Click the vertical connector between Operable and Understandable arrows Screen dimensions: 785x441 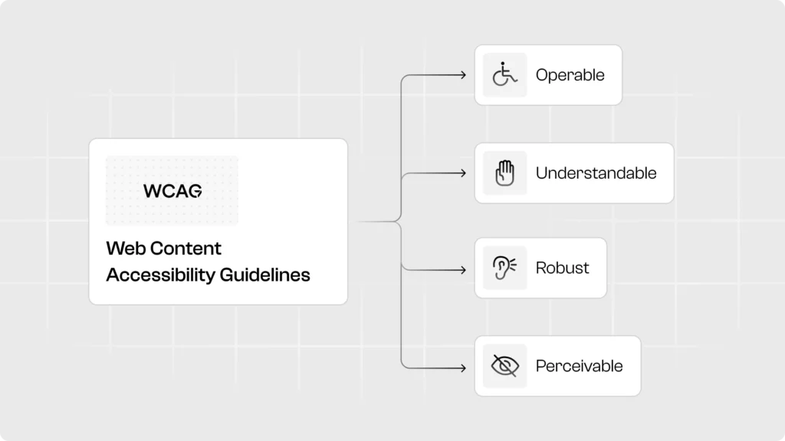[402, 127]
